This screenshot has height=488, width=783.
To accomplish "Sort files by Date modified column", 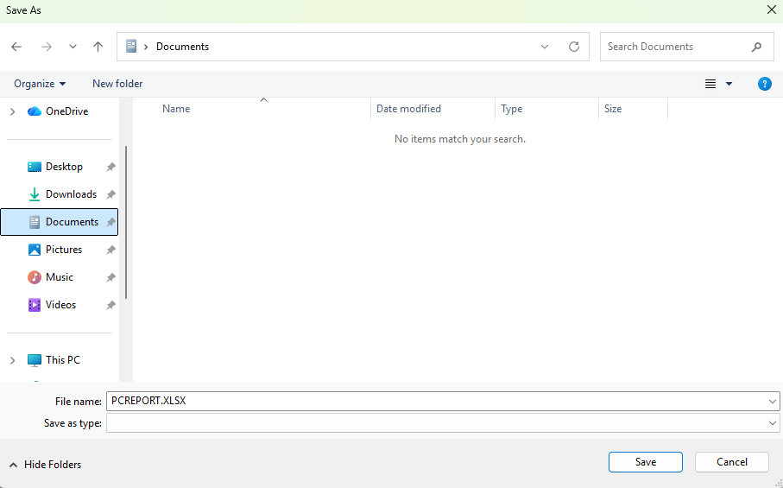I will (408, 109).
